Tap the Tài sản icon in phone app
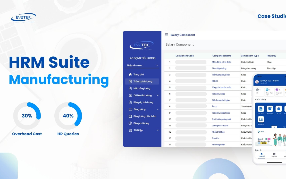This screenshot has height=179, width=286. 279,109
